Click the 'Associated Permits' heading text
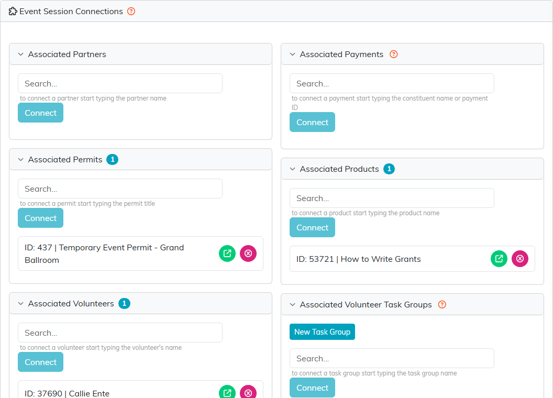This screenshot has width=553, height=398. pyautogui.click(x=65, y=160)
